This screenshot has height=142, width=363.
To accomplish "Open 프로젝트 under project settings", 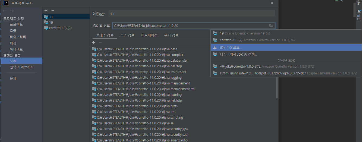I will coord(16,24).
